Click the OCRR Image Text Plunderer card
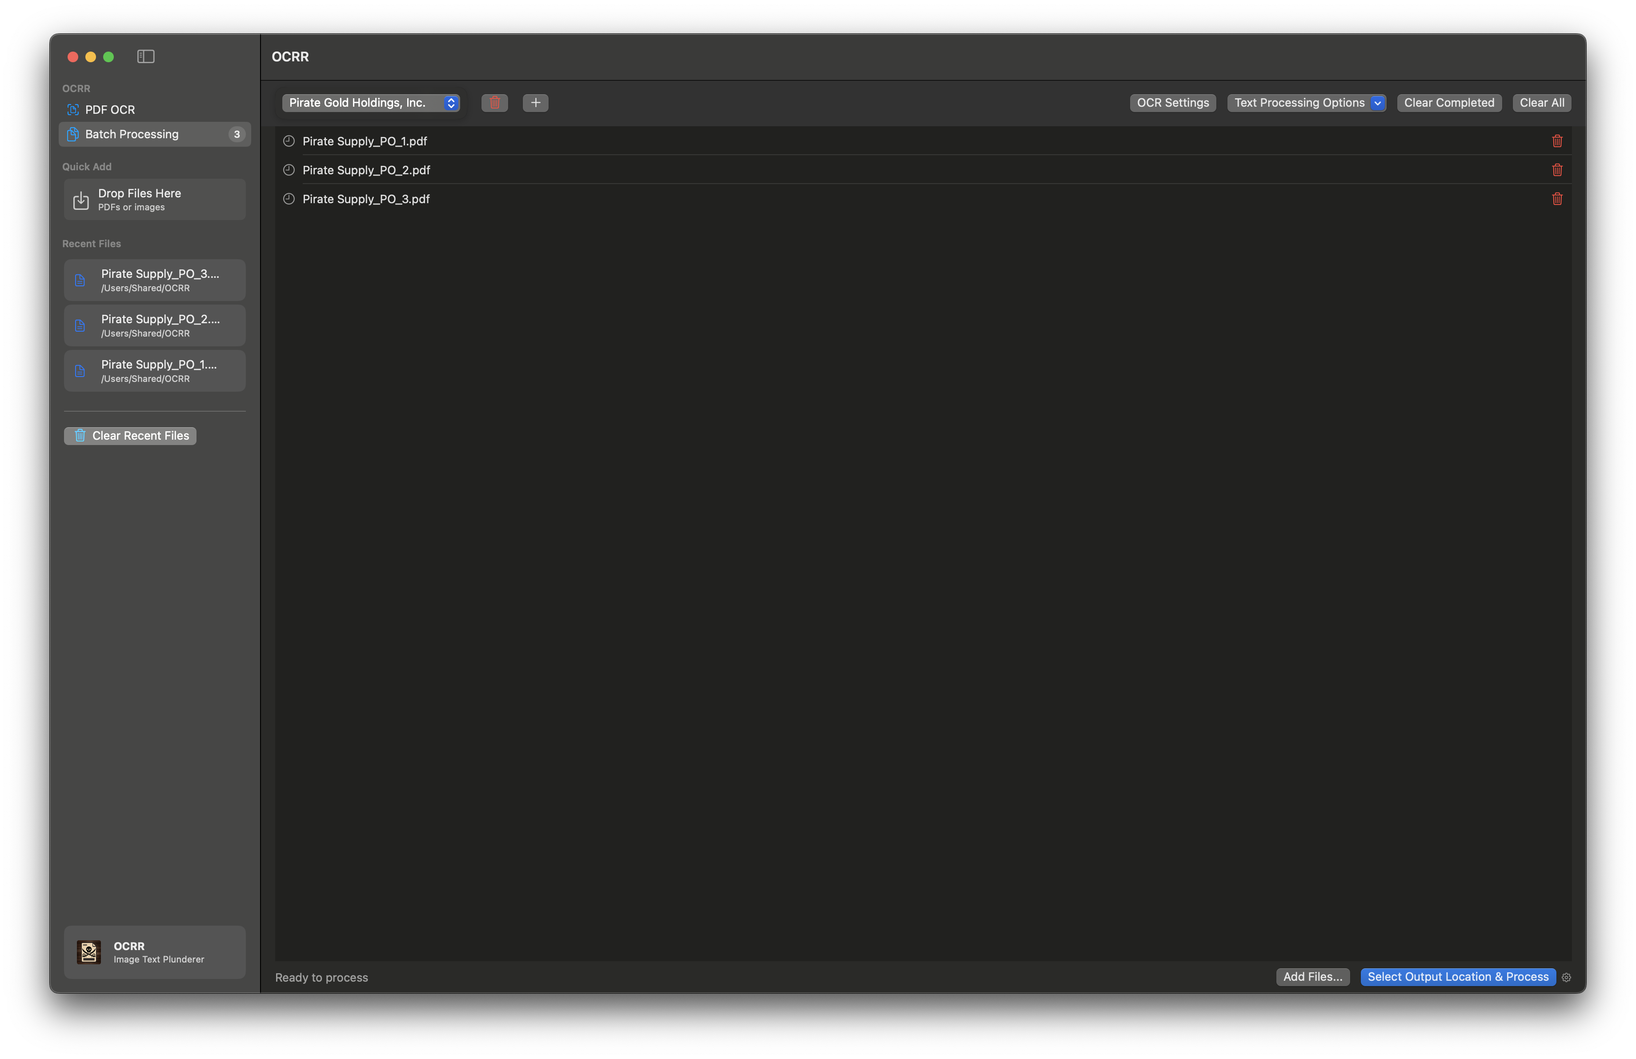1636x1059 pixels. (155, 952)
